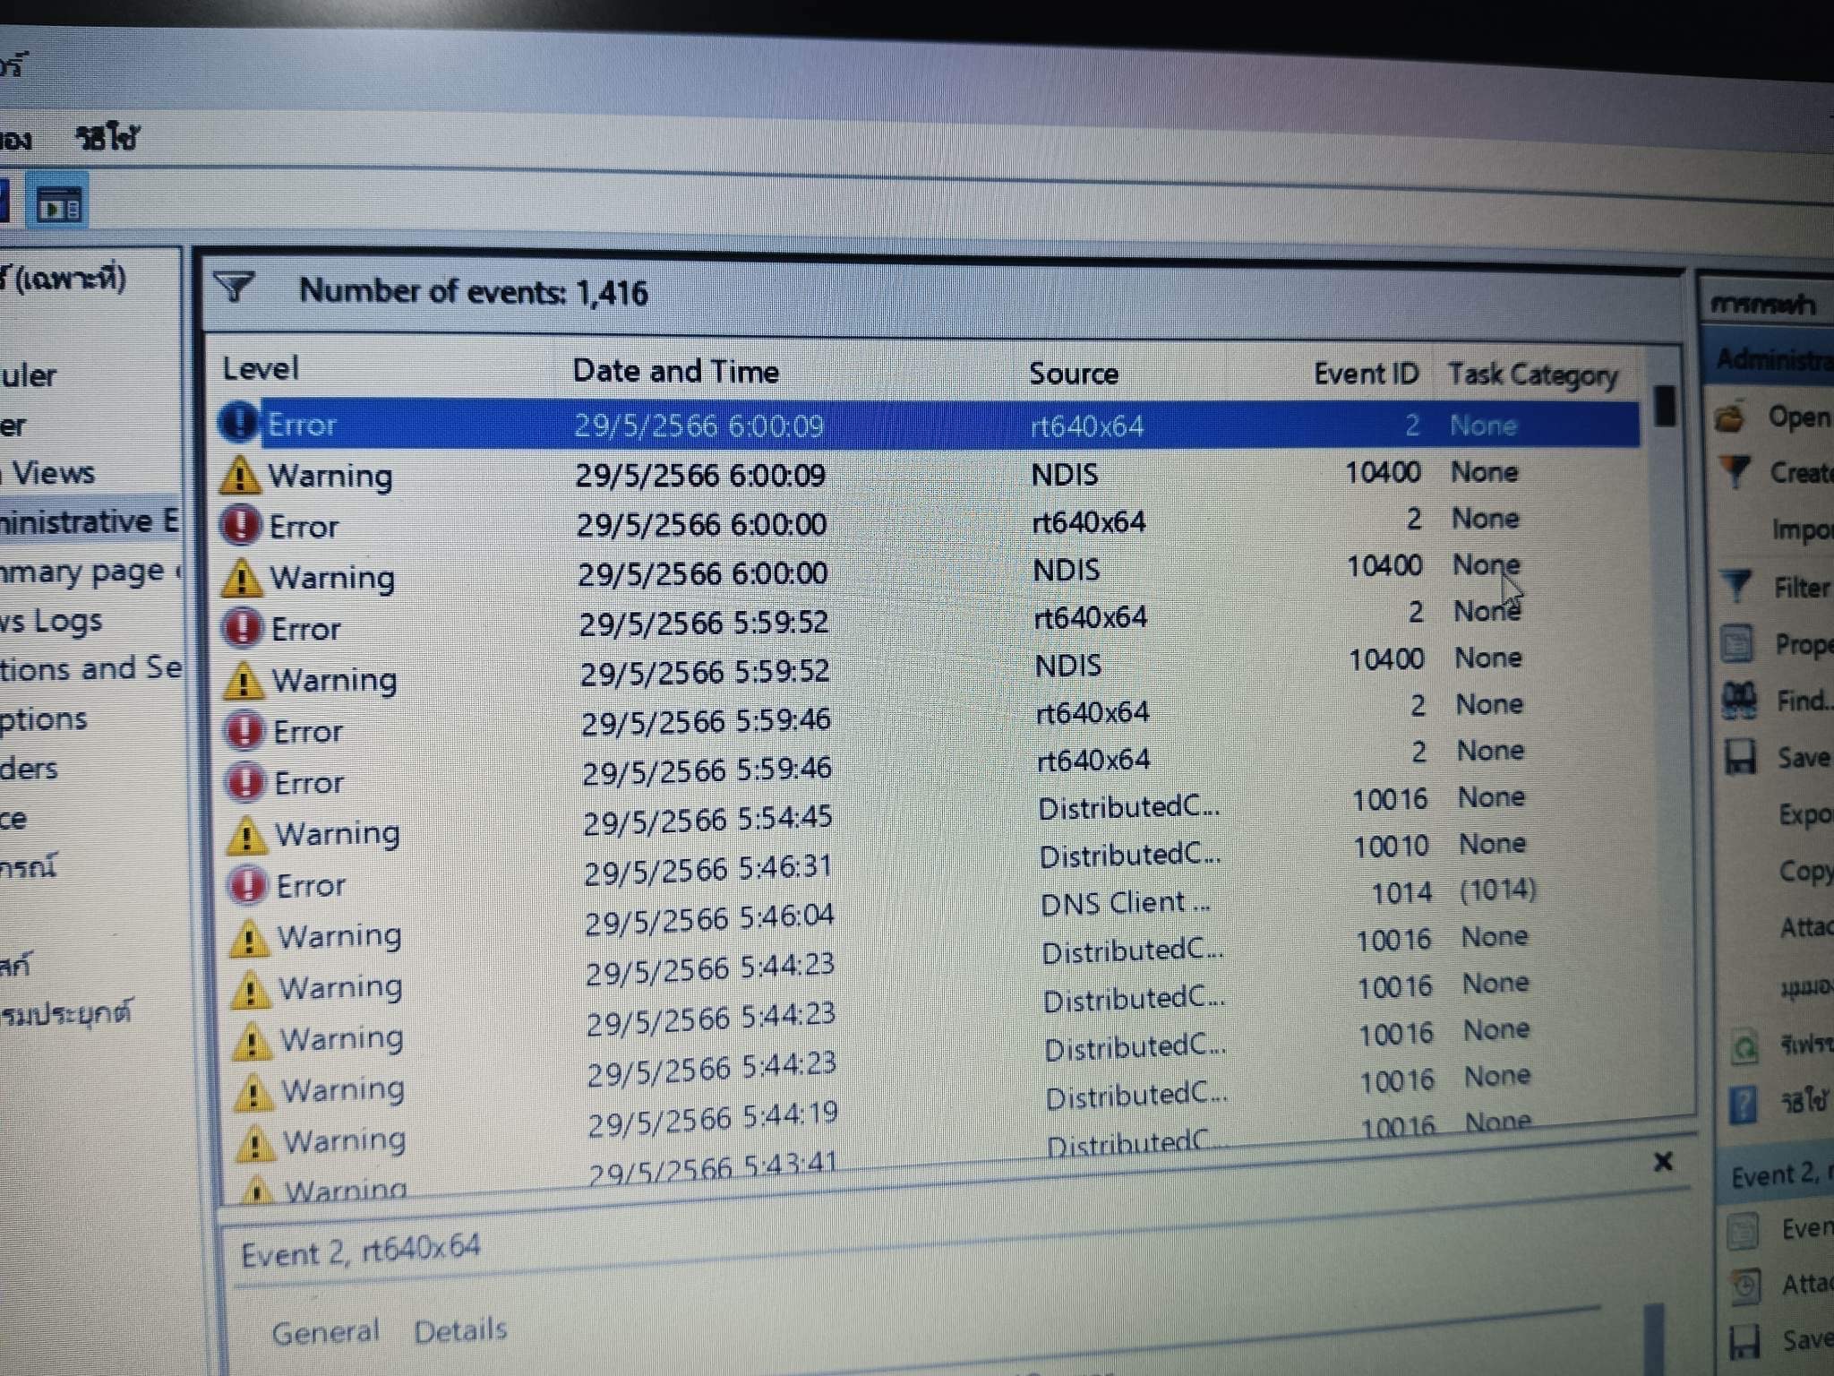The image size is (1834, 1376).
Task: Sort by the Date and Time column header
Action: [x=675, y=371]
